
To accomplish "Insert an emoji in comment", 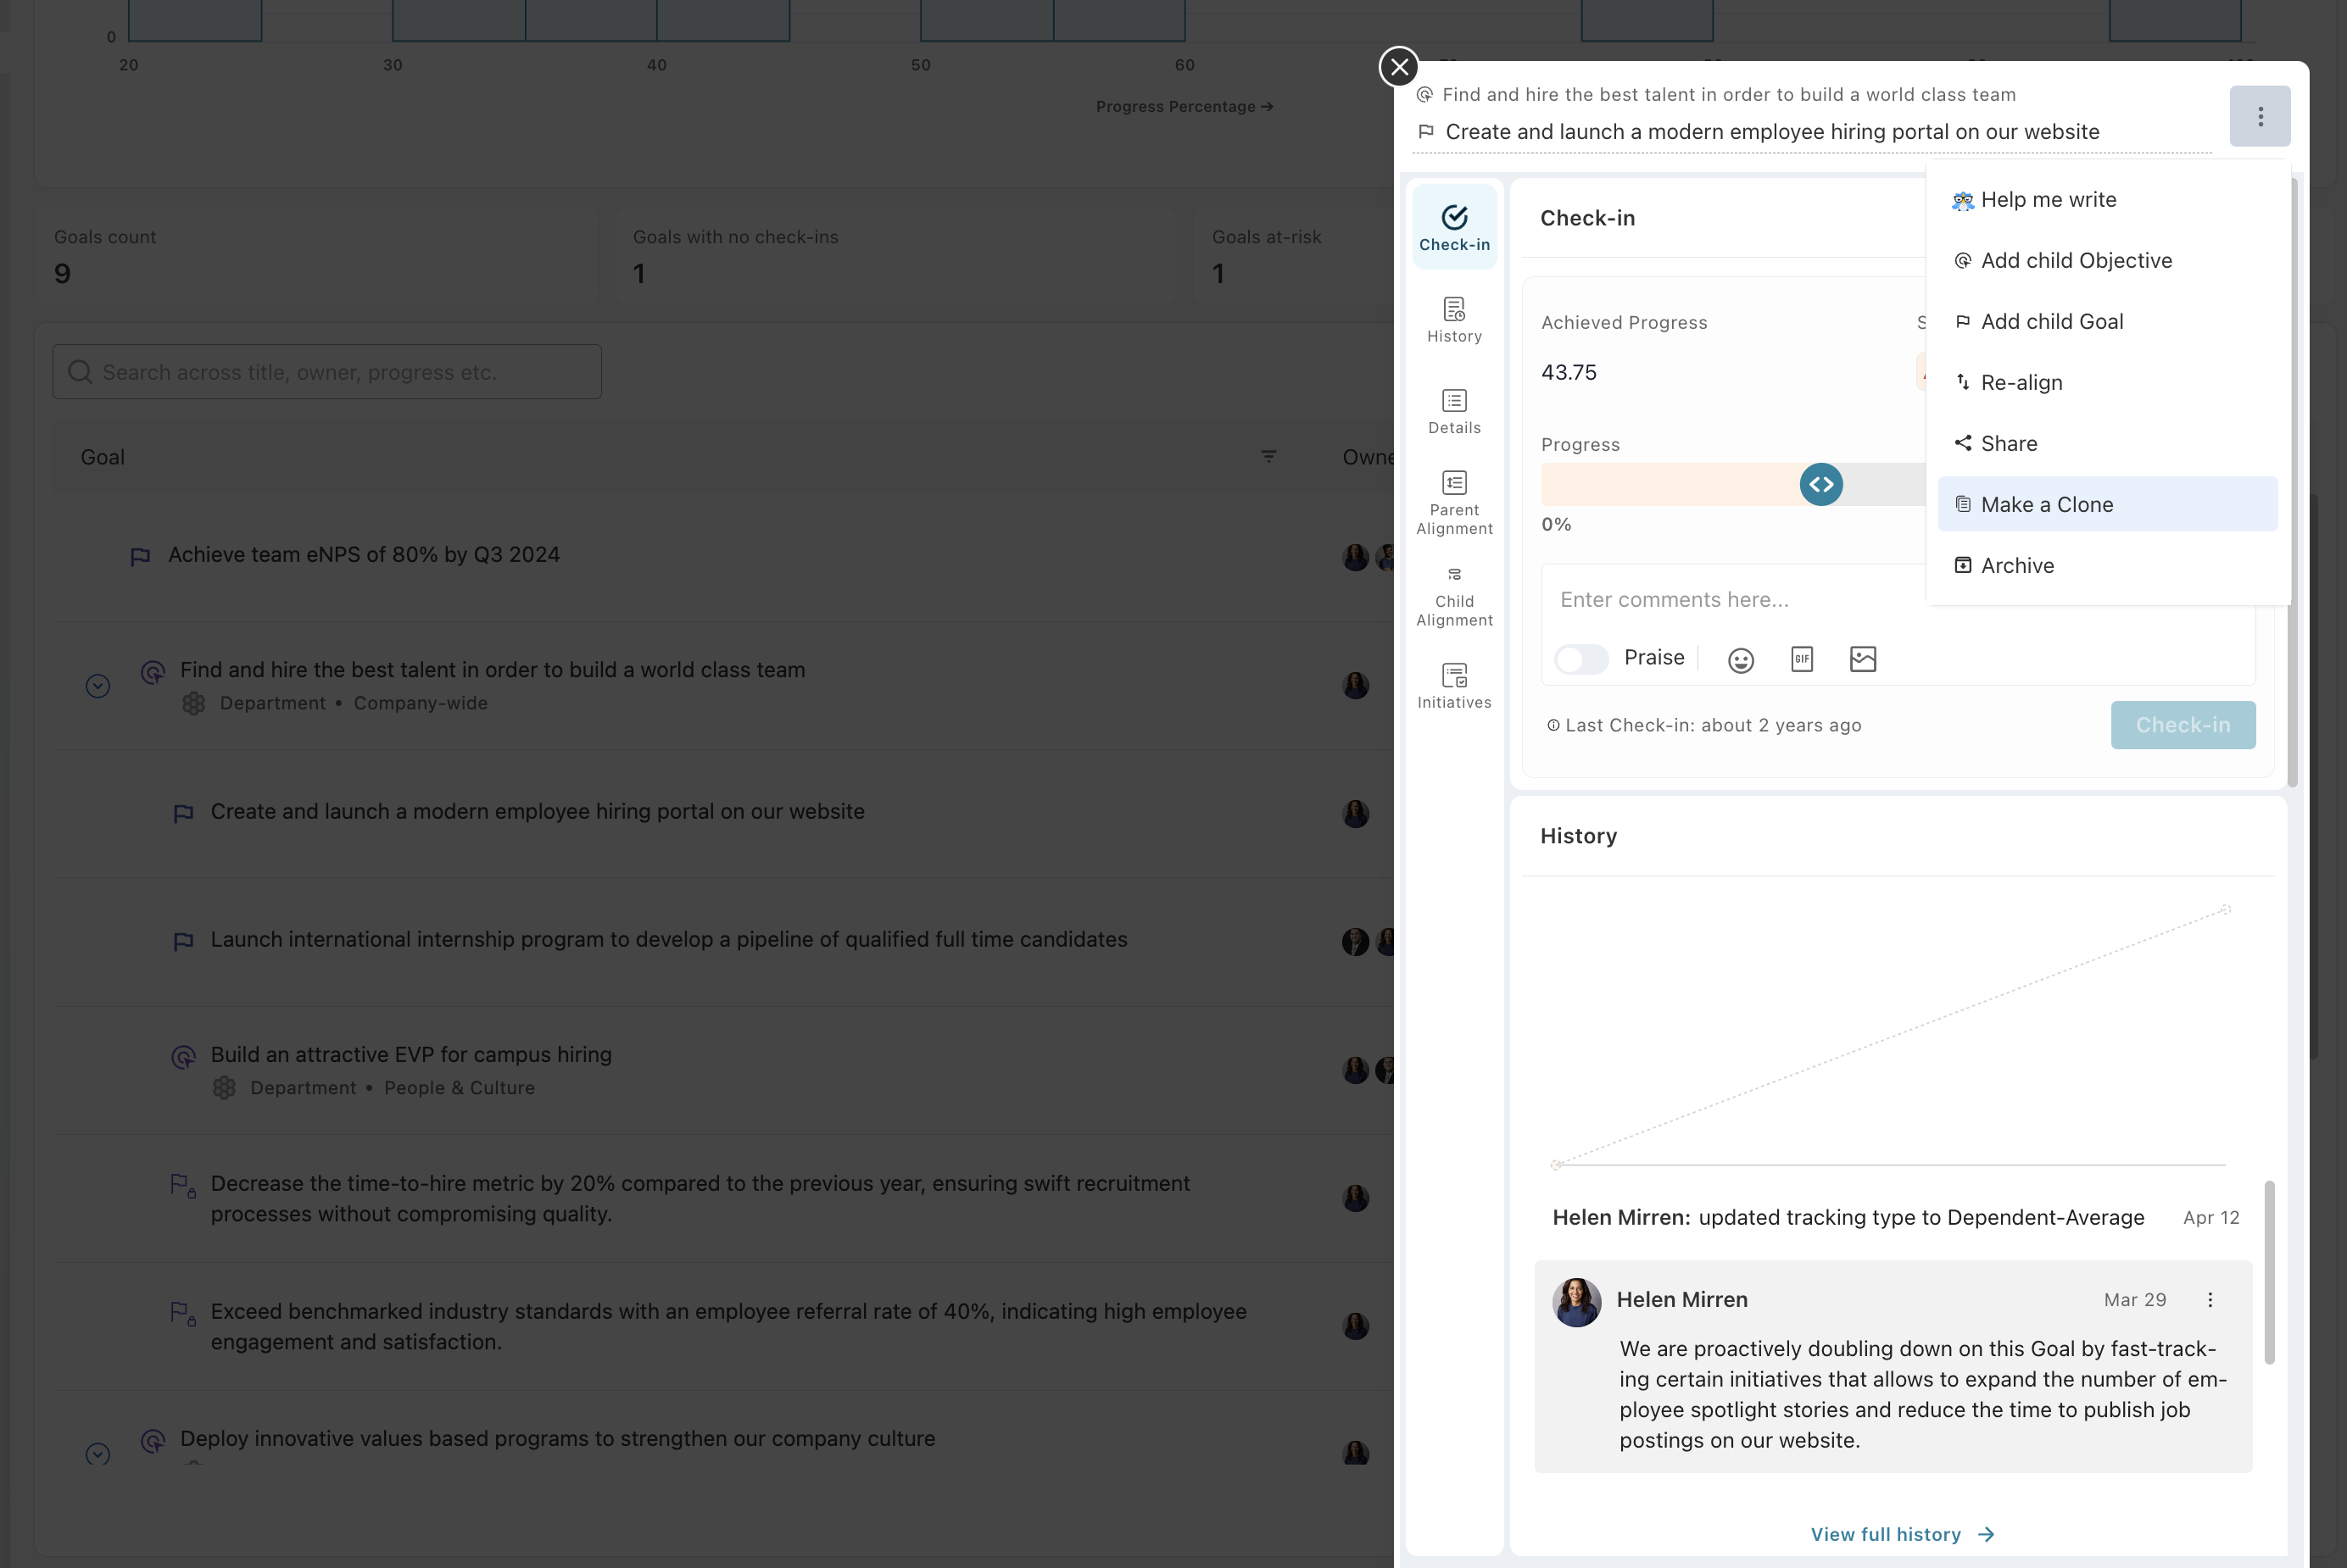I will click(x=1741, y=659).
